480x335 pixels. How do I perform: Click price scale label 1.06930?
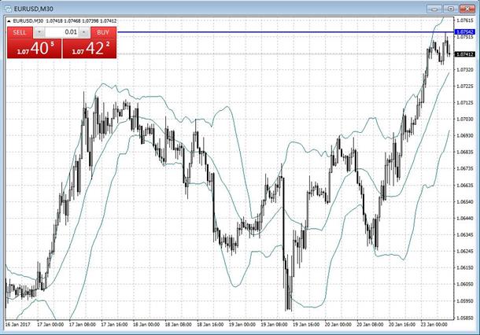pyautogui.click(x=465, y=135)
